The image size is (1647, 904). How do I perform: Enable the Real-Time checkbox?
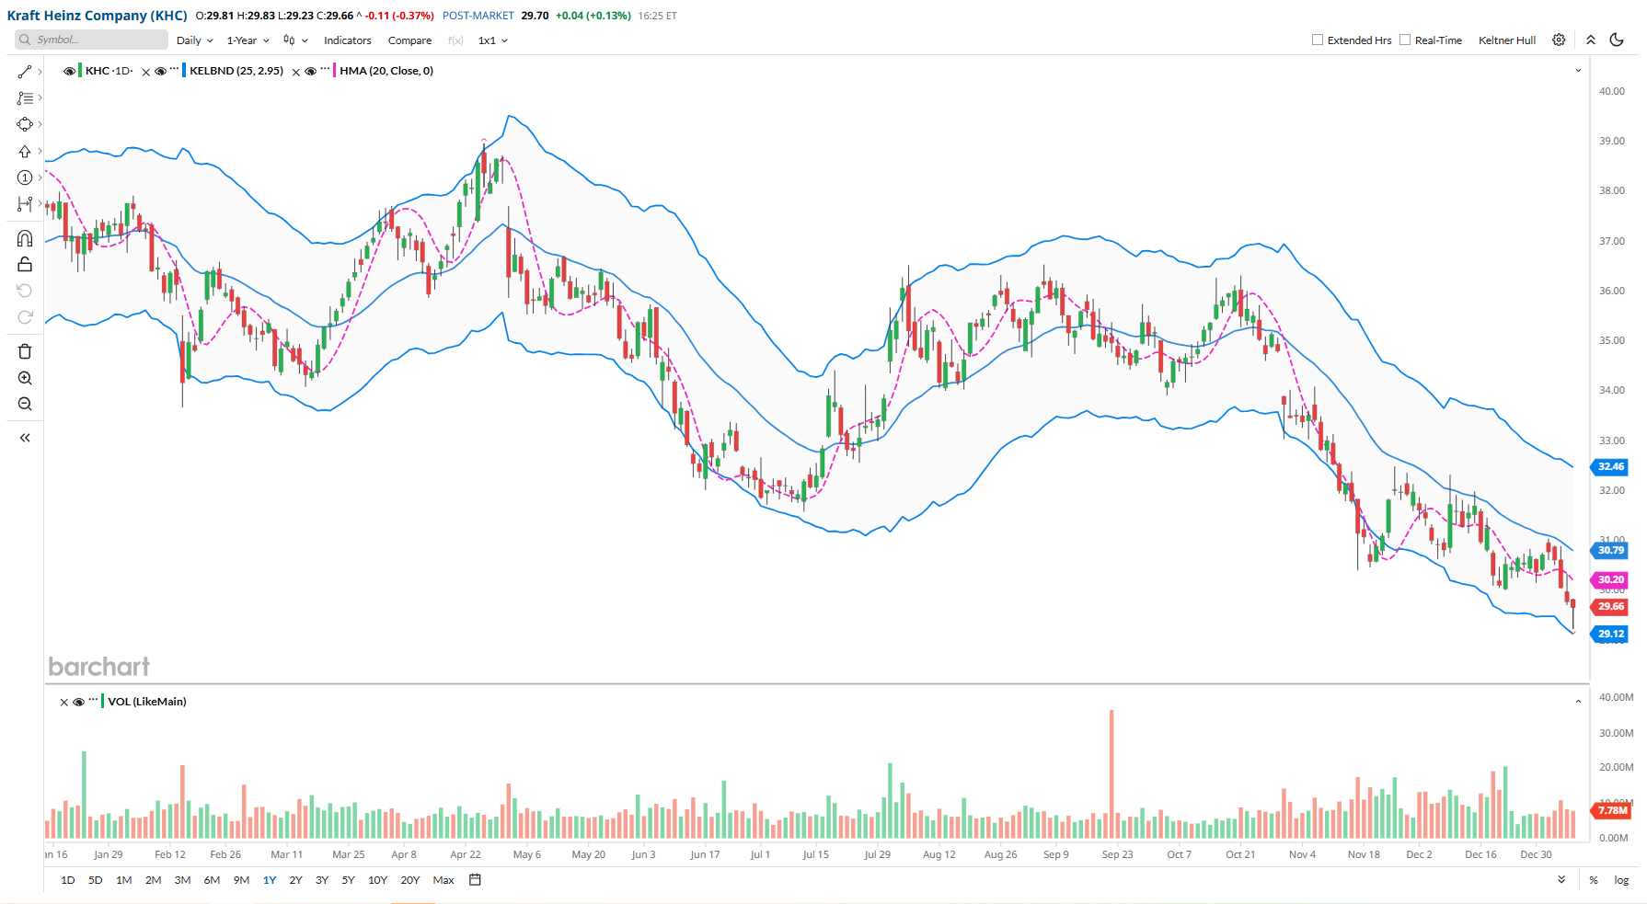pyautogui.click(x=1405, y=40)
